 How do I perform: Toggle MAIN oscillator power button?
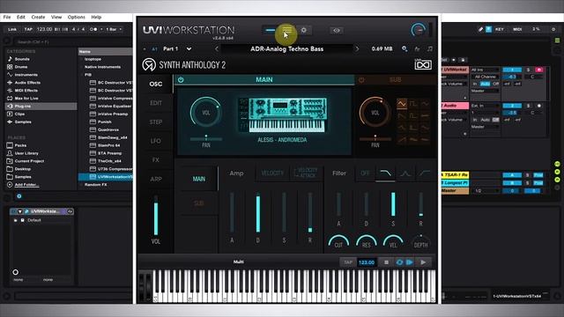coord(181,80)
